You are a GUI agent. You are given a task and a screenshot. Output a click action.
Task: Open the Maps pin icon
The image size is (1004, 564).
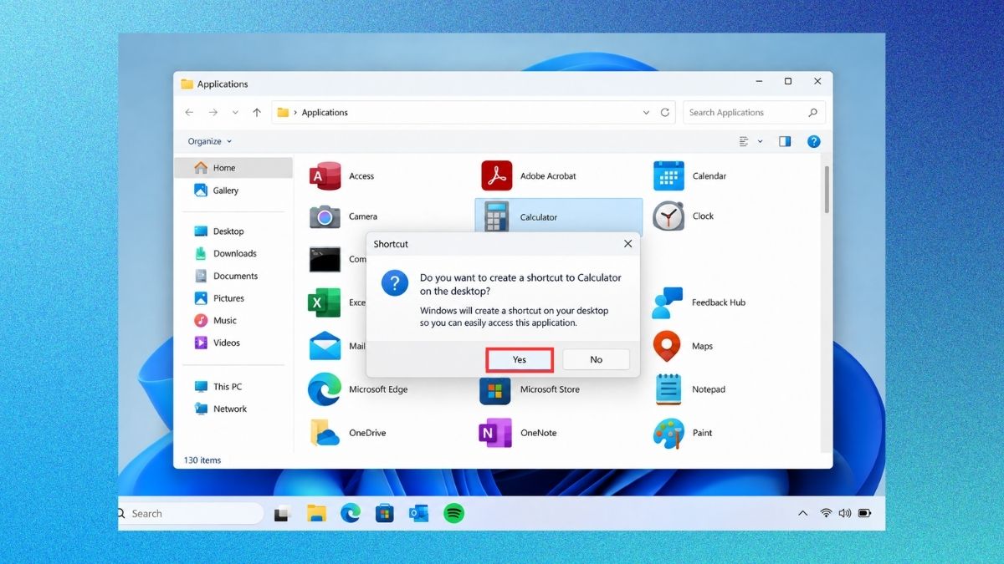pos(667,346)
